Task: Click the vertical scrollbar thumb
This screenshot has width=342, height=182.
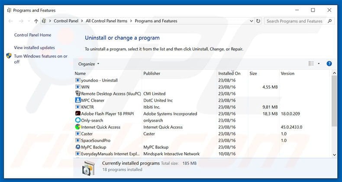Action: [x=334, y=101]
